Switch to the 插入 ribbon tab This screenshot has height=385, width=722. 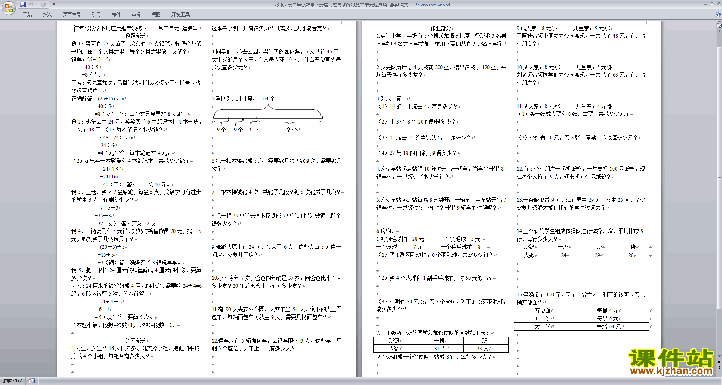click(x=47, y=15)
